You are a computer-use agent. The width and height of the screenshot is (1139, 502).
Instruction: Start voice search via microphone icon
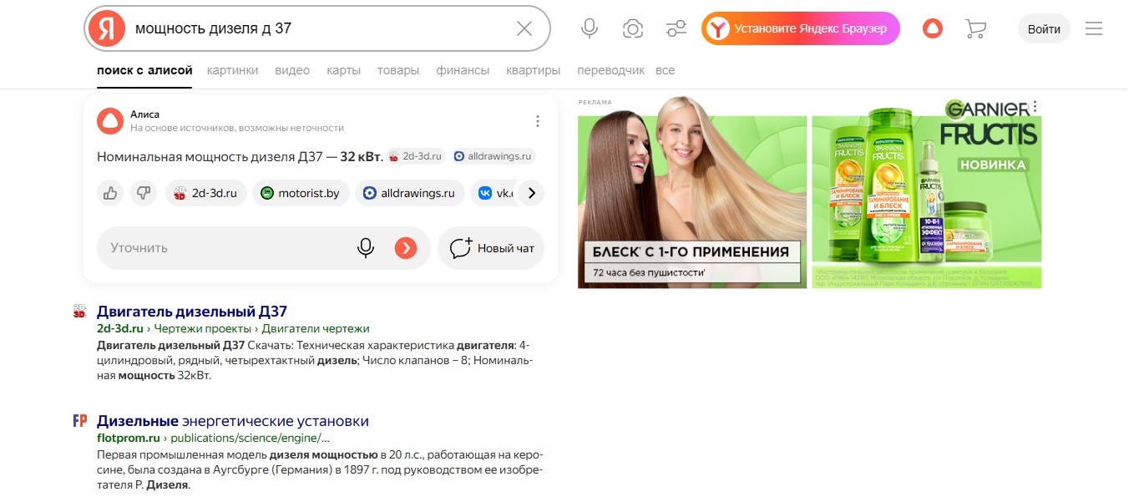pos(590,29)
